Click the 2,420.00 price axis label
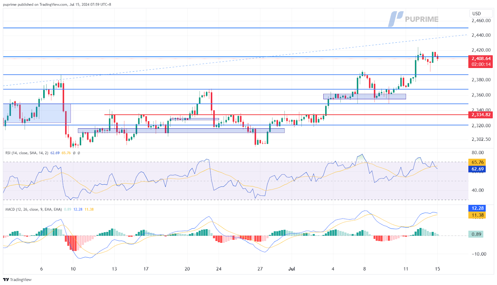This screenshot has width=497, height=285. tap(481, 50)
